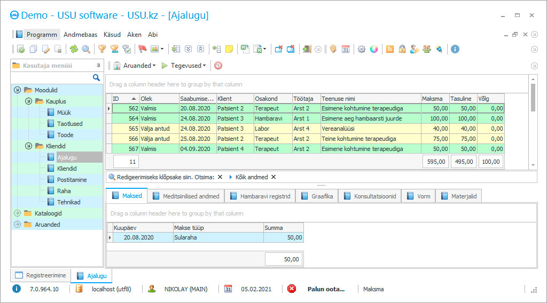Viewport: 547px width, 303px height.
Task: Click the green refresh arrows icon
Action: [x=74, y=49]
